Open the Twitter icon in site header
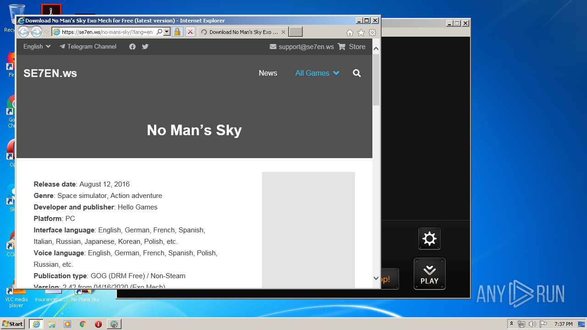 (x=145, y=47)
